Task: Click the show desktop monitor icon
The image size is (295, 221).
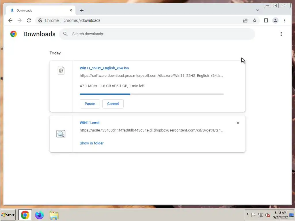Action: (292, 215)
